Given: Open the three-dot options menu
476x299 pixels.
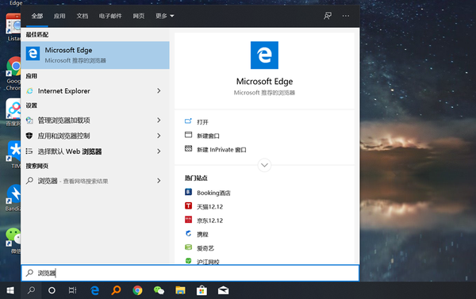Looking at the screenshot, I should (x=346, y=16).
